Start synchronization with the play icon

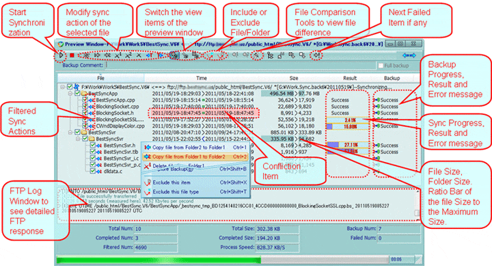[61, 55]
